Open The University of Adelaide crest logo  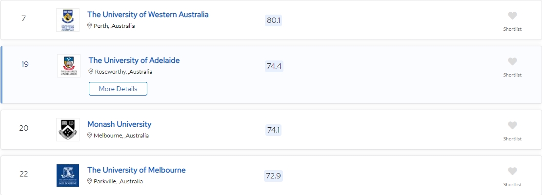coord(69,66)
